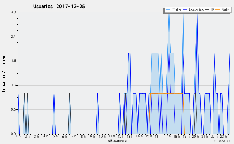Click the dark blue Usuarios legend line
Image resolution: width=234 pixels, height=144 pixels.
pyautogui.click(x=185, y=10)
